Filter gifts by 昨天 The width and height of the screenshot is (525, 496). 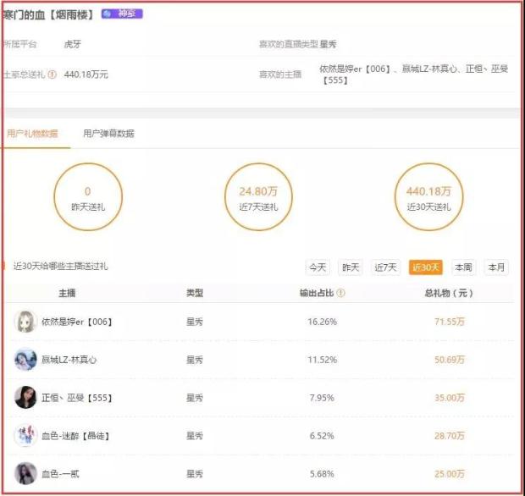[351, 267]
